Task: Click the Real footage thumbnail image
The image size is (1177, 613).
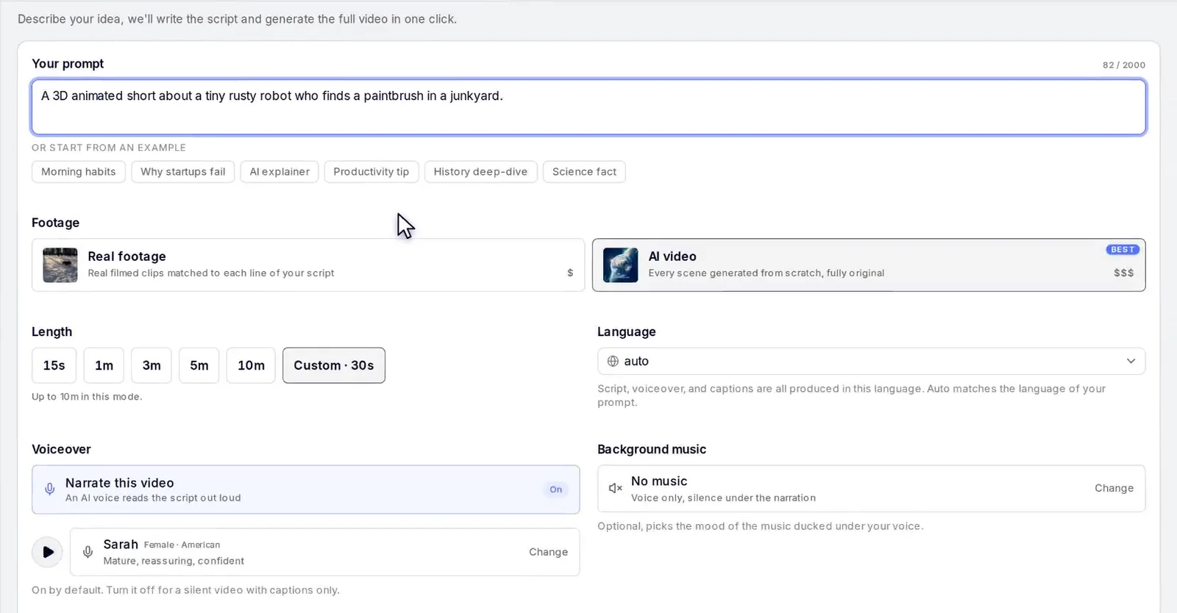Action: [x=60, y=265]
